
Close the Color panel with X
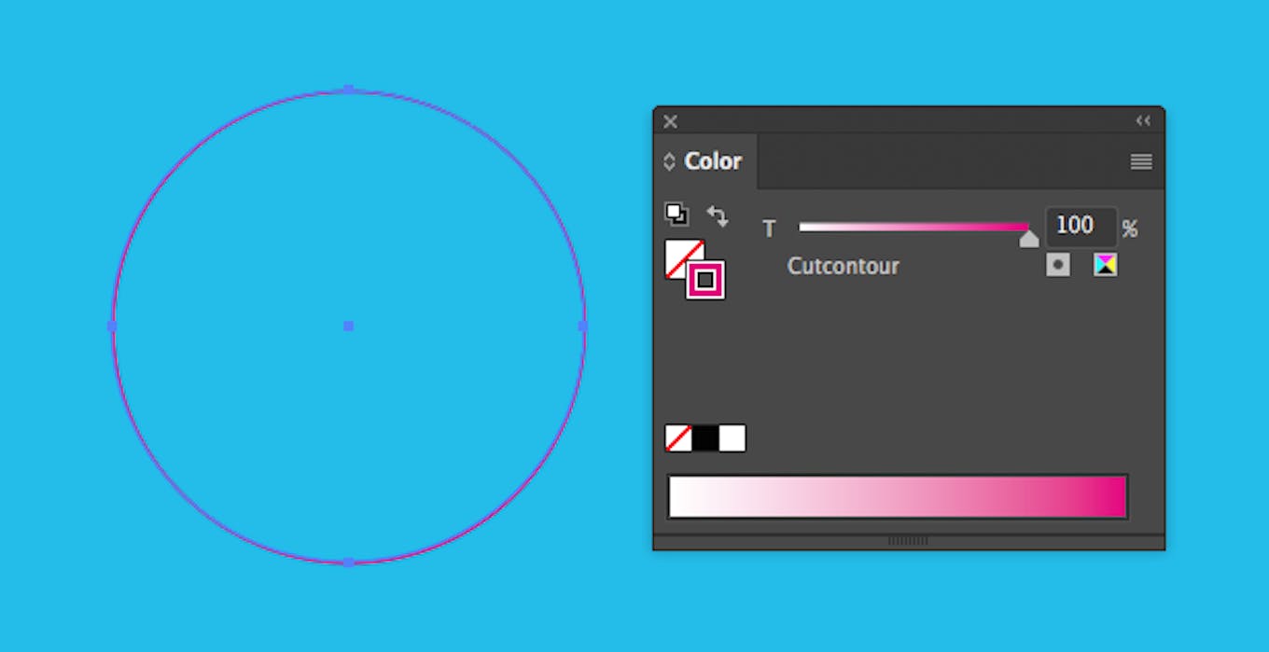point(670,121)
